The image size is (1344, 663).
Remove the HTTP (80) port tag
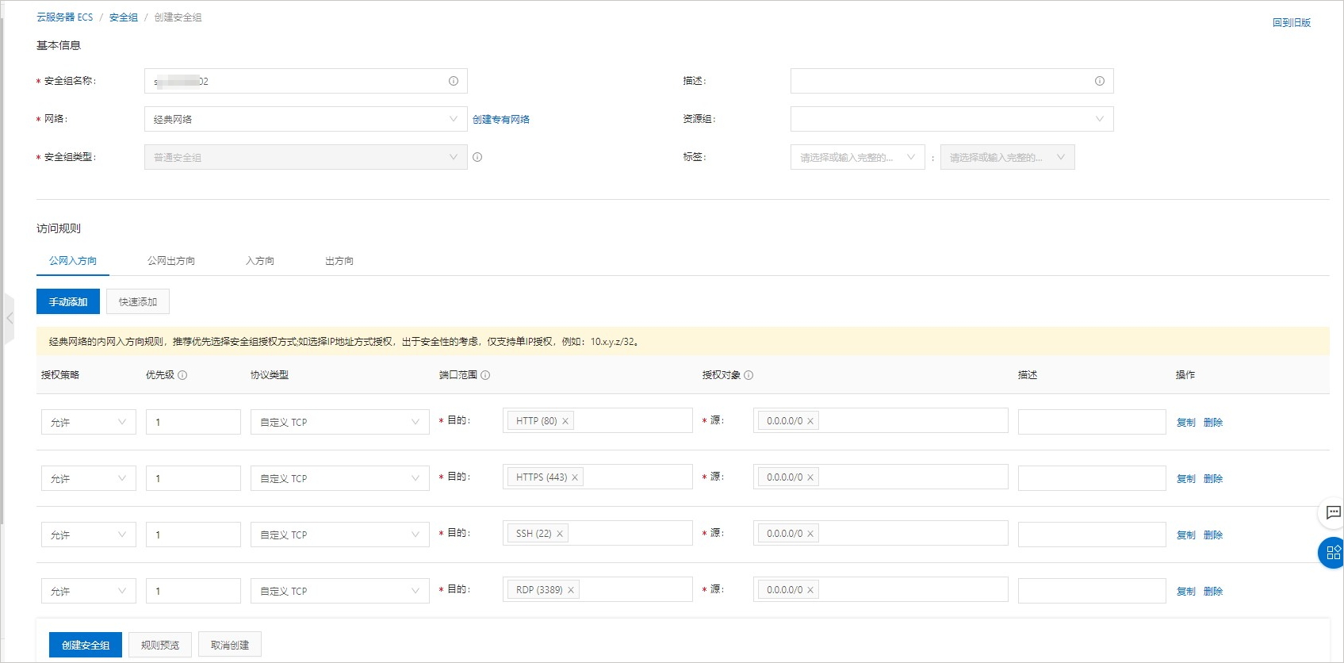point(565,421)
